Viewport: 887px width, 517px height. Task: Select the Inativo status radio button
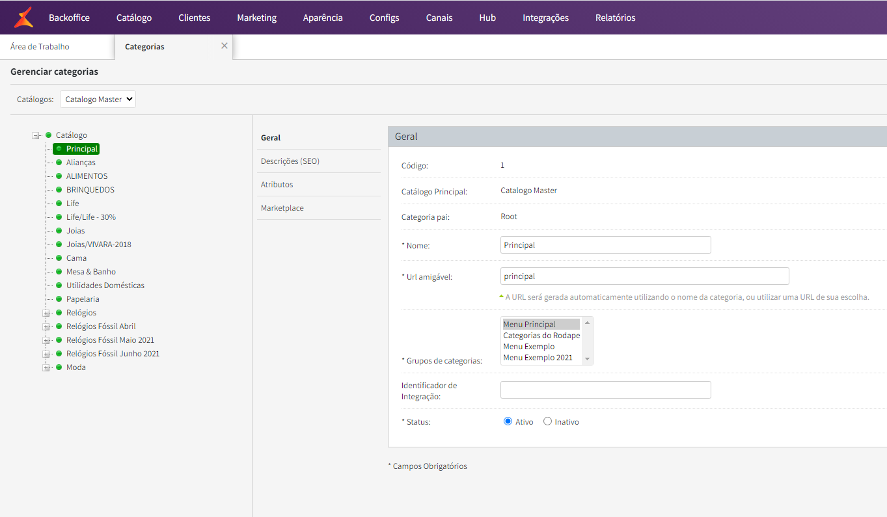pos(547,421)
